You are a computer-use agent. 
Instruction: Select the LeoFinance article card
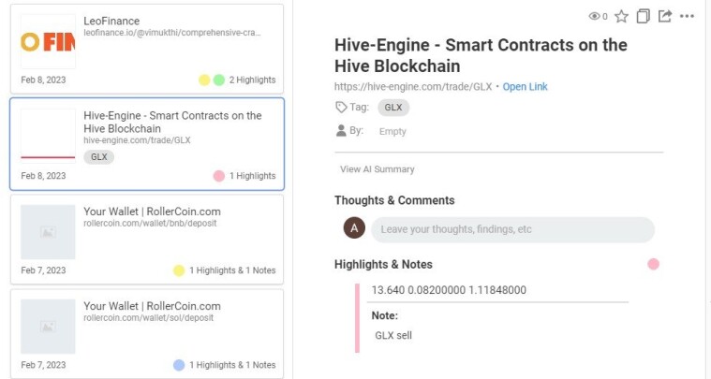tap(147, 49)
